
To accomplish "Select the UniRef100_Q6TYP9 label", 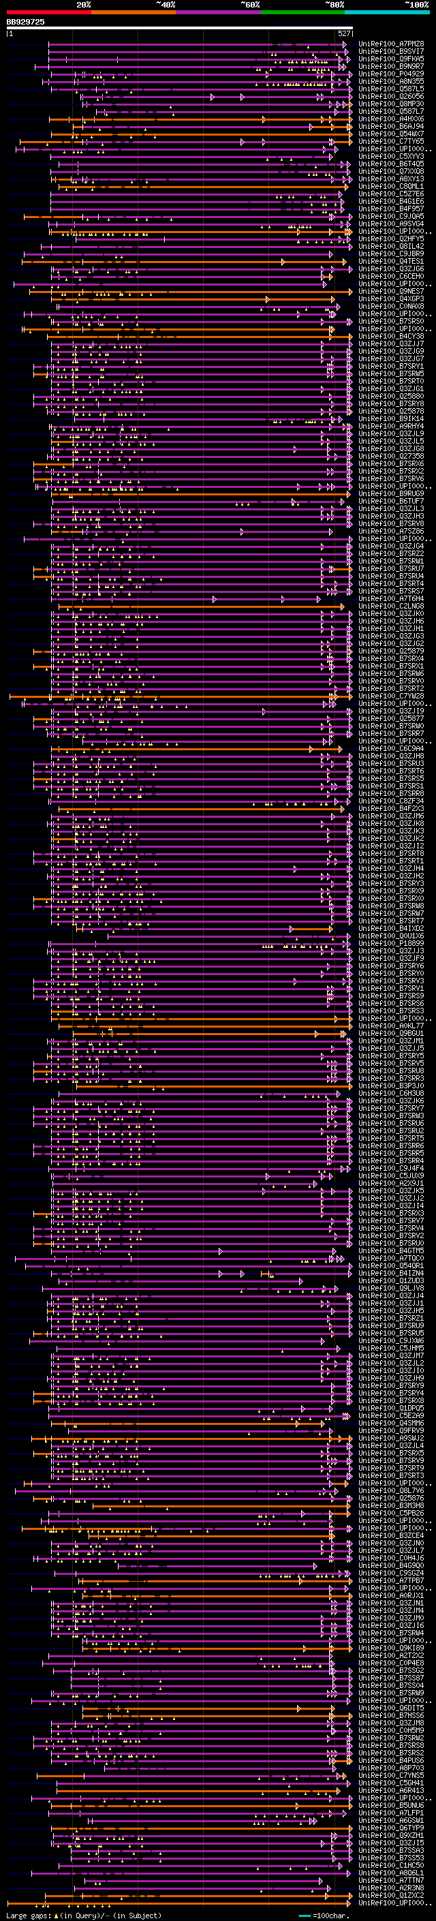I will (x=391, y=1828).
